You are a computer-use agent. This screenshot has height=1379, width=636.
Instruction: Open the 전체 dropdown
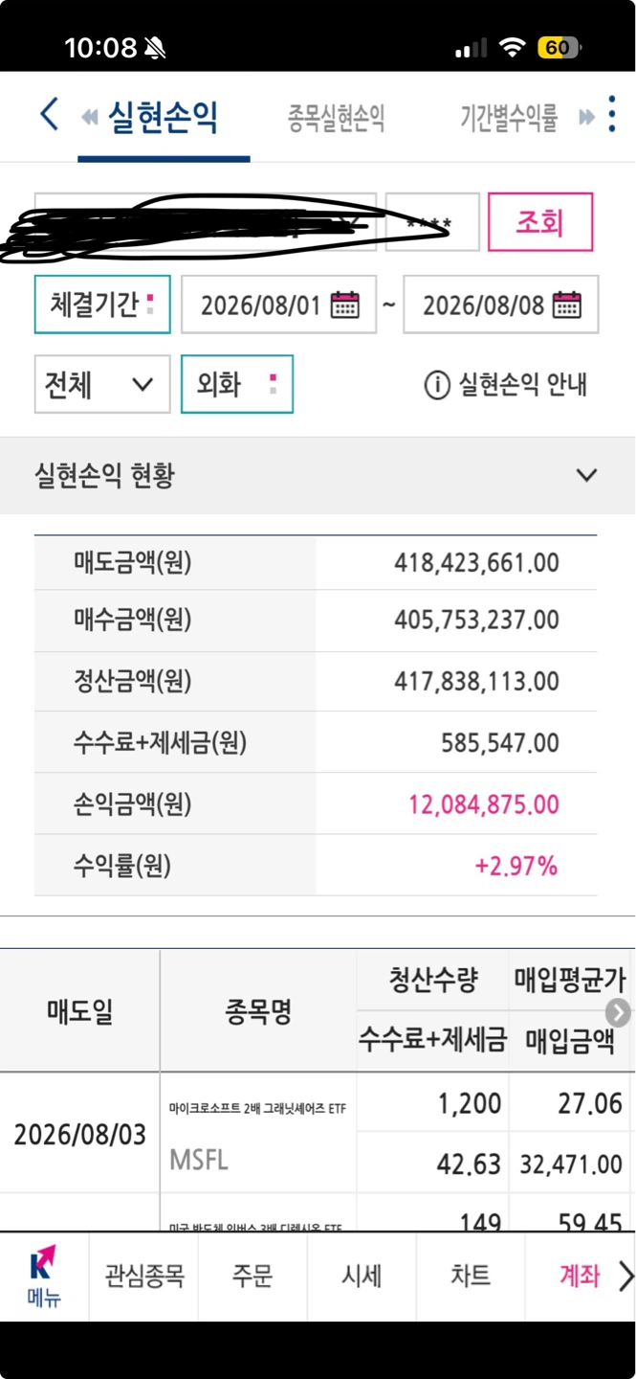102,384
